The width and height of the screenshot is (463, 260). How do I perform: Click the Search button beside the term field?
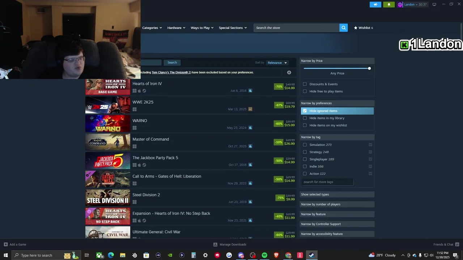coord(172,62)
